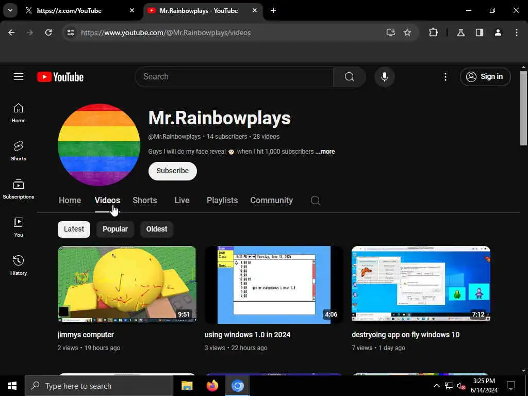Open the You section in the sidebar
The image size is (528, 396).
coord(19,227)
